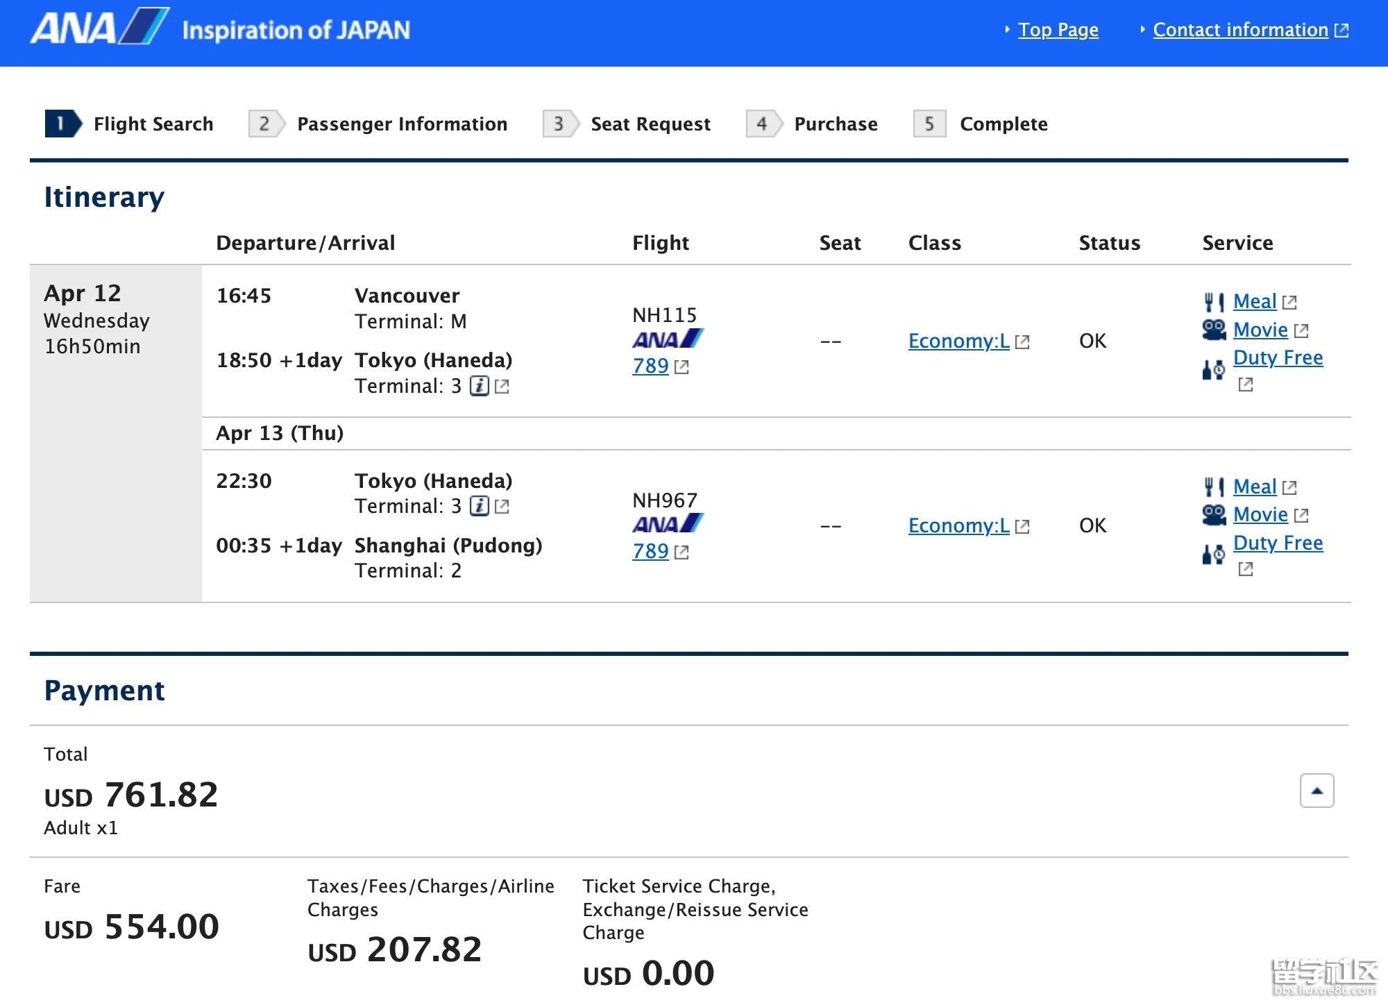Click the Apr 12 date cell
1388x1005 pixels.
click(115, 433)
